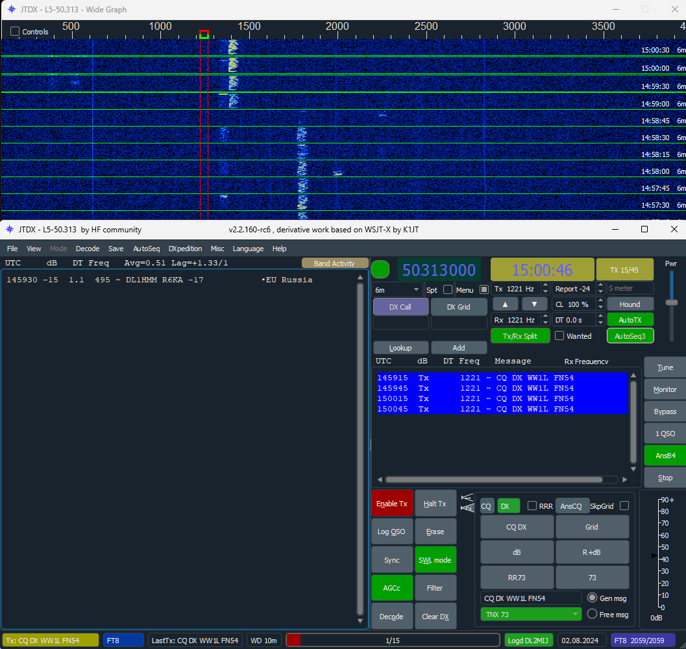Open the Language menu

[x=248, y=249]
